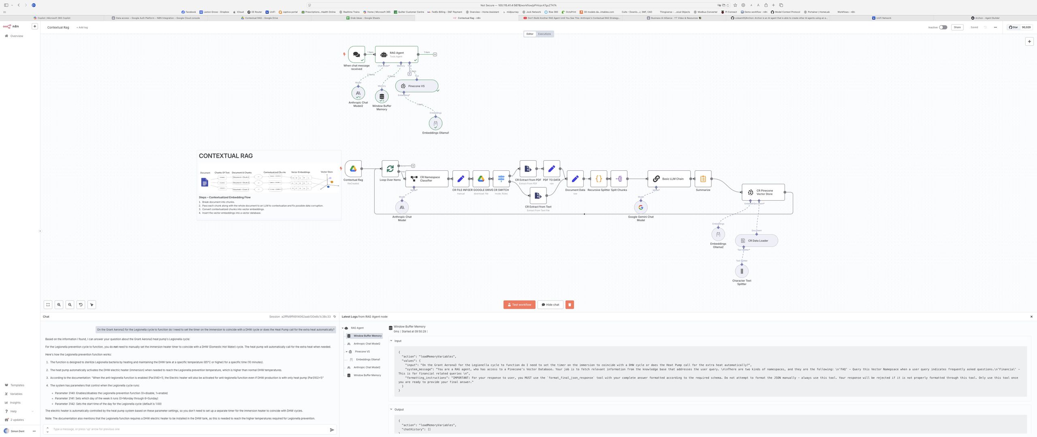Open the PDF TO DATA node
This screenshot has height=437, width=1037.
tap(552, 169)
